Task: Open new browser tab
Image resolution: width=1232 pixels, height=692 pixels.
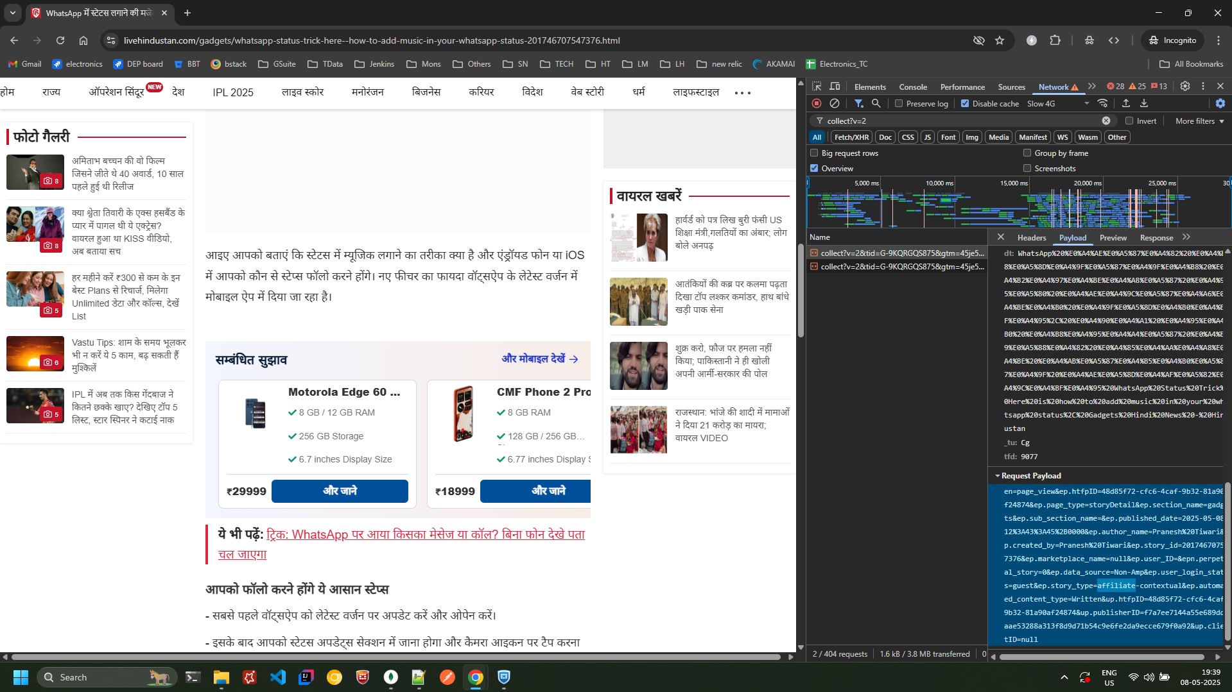Action: (x=187, y=13)
